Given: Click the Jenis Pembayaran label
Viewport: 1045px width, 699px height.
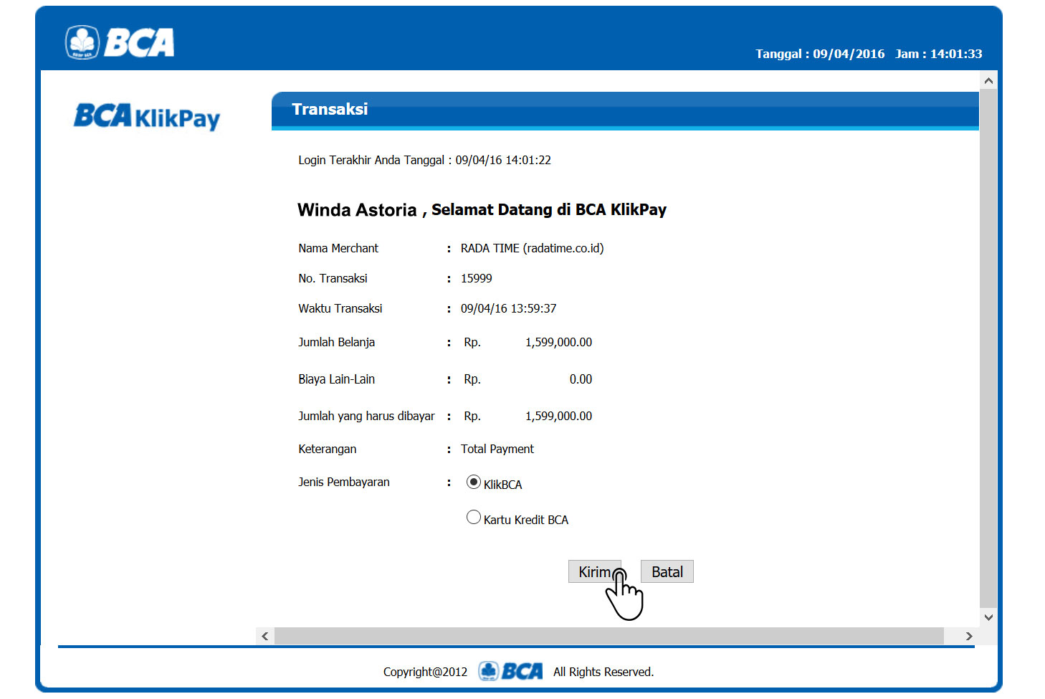Looking at the screenshot, I should coord(344,482).
